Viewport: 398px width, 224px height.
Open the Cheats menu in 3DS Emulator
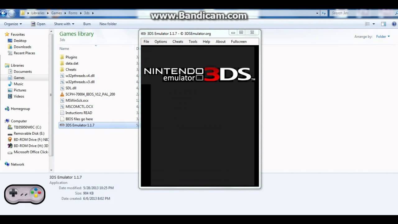(x=178, y=41)
